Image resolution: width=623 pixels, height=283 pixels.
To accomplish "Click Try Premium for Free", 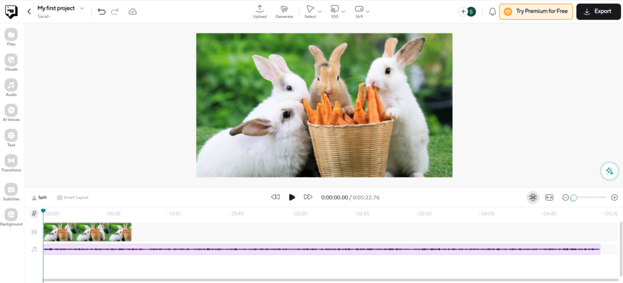I will (x=536, y=12).
